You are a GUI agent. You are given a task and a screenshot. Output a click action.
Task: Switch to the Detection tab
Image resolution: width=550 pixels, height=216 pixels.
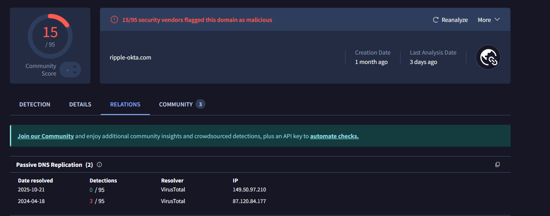(x=35, y=104)
